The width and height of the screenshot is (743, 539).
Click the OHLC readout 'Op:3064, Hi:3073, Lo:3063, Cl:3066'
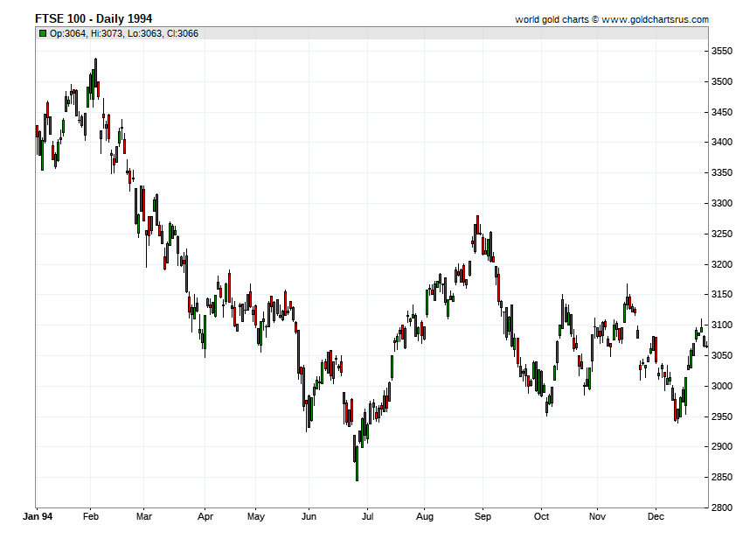124,33
